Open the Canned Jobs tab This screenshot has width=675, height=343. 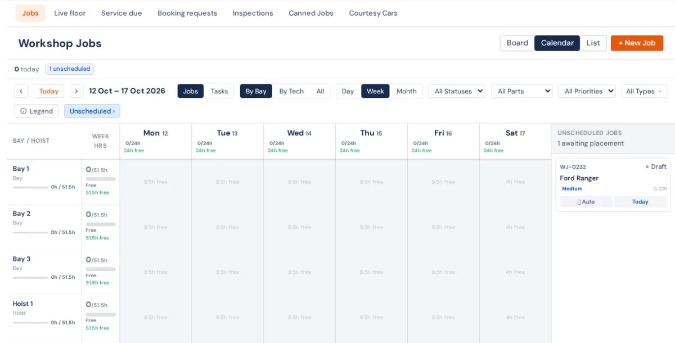pyautogui.click(x=311, y=13)
